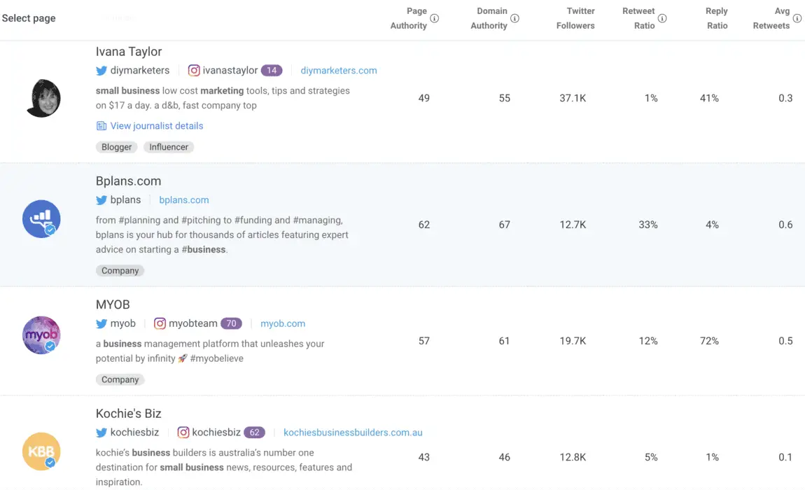Click Instagram icon beside ivanastaylor

193,71
